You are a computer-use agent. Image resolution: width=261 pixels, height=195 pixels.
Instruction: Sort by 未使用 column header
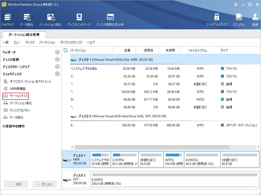tap(169, 50)
